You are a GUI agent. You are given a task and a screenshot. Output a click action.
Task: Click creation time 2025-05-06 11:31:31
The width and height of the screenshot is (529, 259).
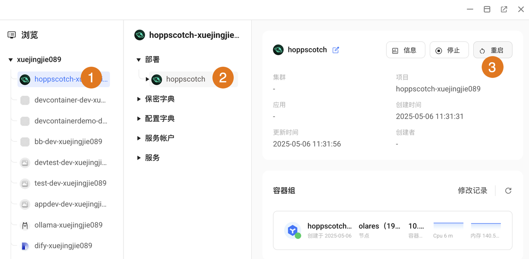(430, 117)
